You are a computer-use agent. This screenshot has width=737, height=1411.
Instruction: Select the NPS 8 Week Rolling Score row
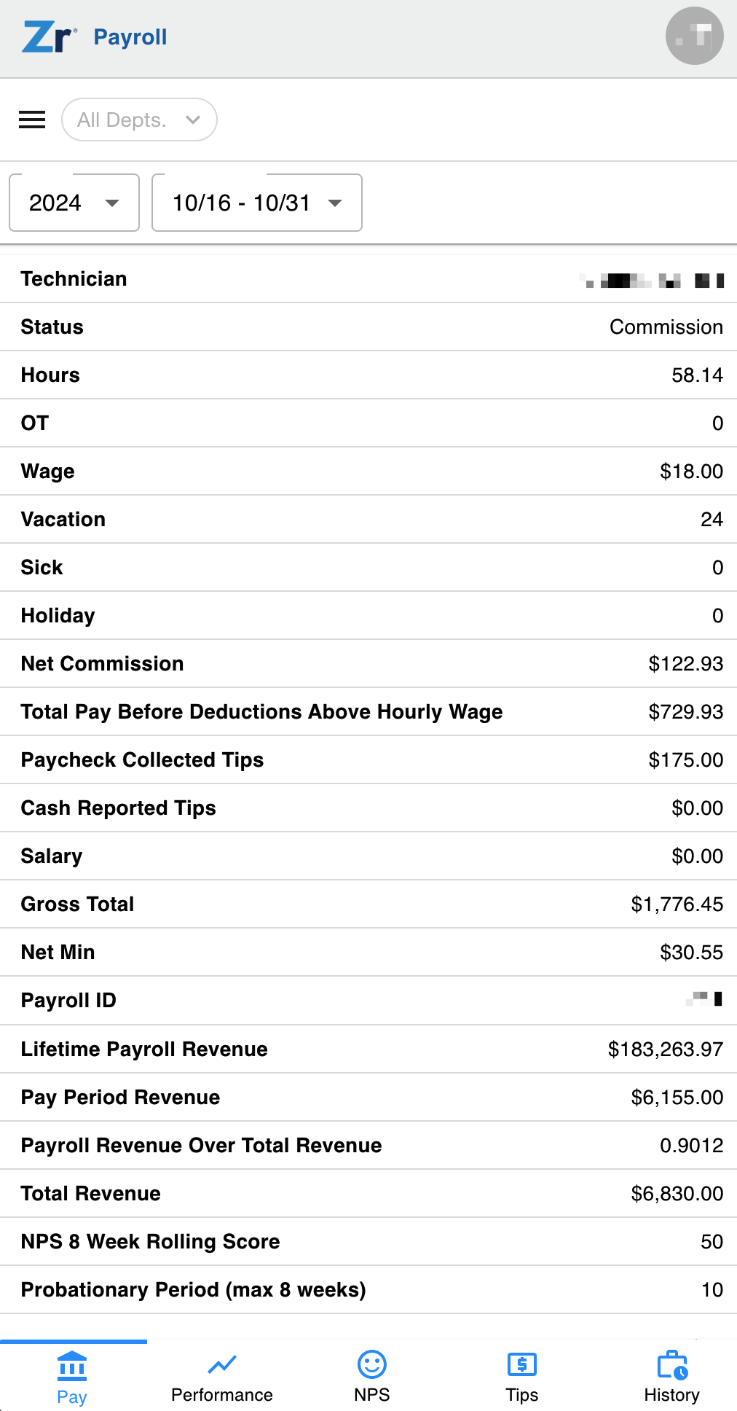click(x=368, y=1242)
